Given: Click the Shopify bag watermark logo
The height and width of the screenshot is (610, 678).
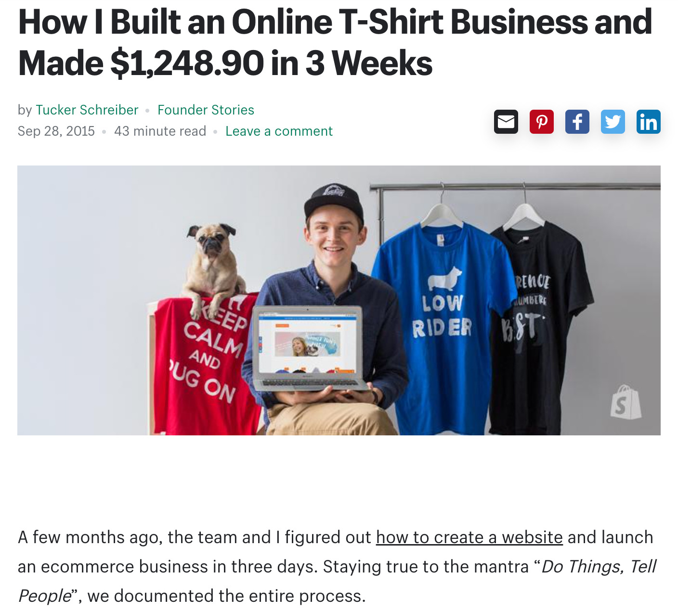Looking at the screenshot, I should [x=626, y=402].
